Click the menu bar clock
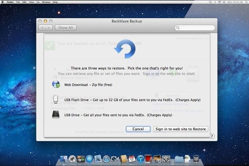The image size is (249, 166). [235, 2]
